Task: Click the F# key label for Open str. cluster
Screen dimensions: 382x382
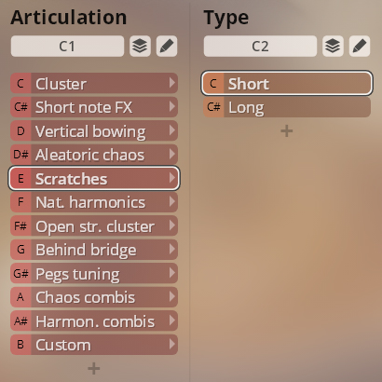Action: [20, 225]
